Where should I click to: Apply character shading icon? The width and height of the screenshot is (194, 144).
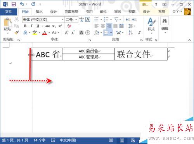point(81,33)
